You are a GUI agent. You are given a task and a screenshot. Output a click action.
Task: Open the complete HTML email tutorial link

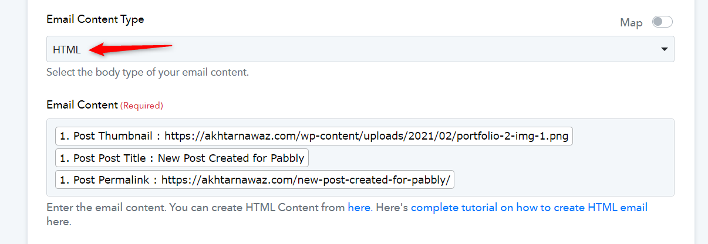click(x=529, y=208)
